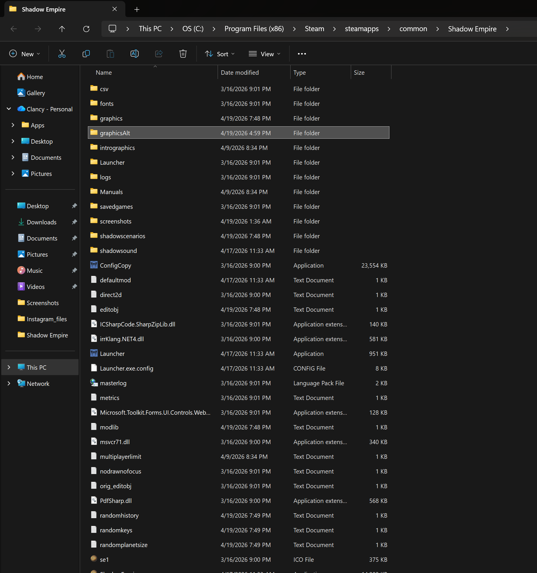Expand chevron after Shadow Empire in breadcrumb

[508, 29]
